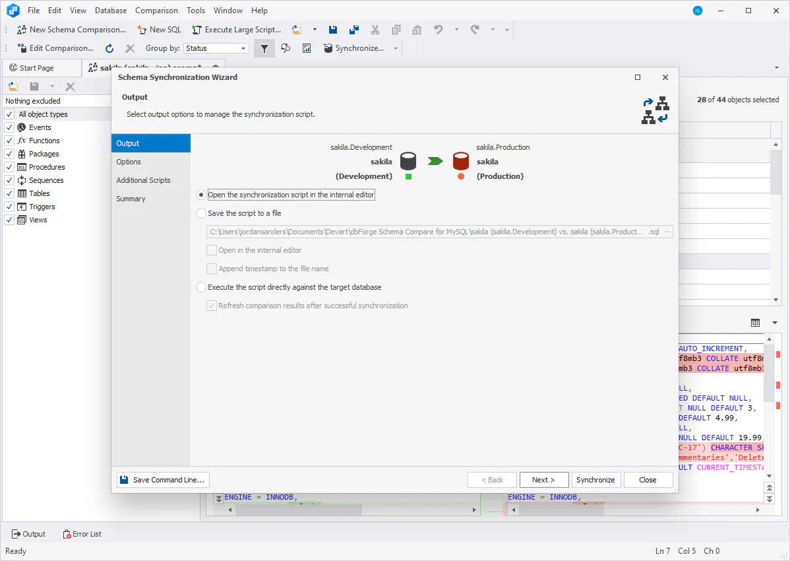Uncheck the Packages checkbox

tap(9, 154)
